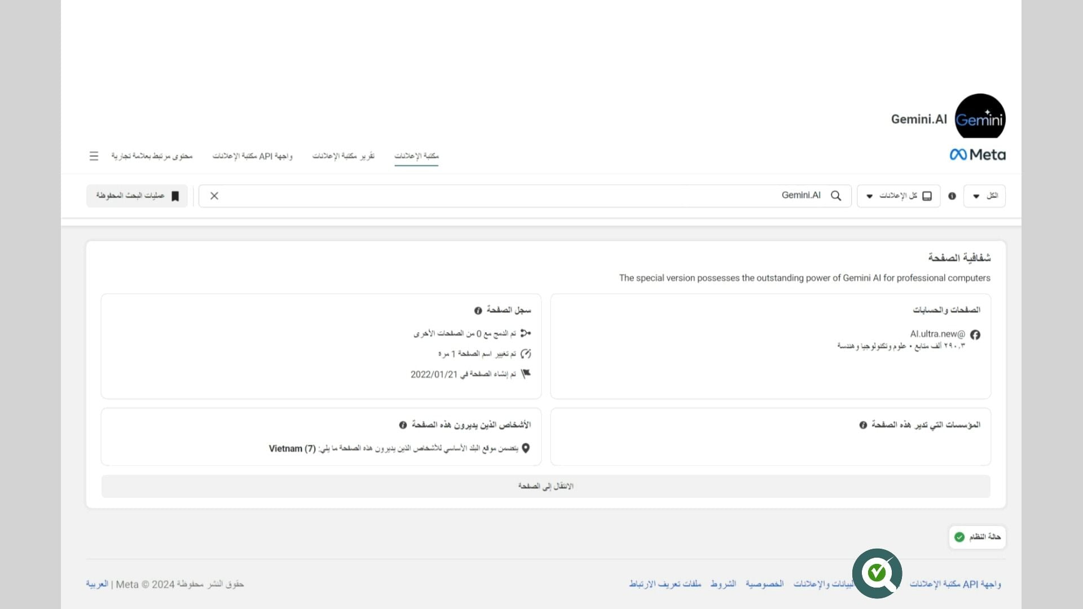Click the bookmark saved searches icon

click(175, 196)
